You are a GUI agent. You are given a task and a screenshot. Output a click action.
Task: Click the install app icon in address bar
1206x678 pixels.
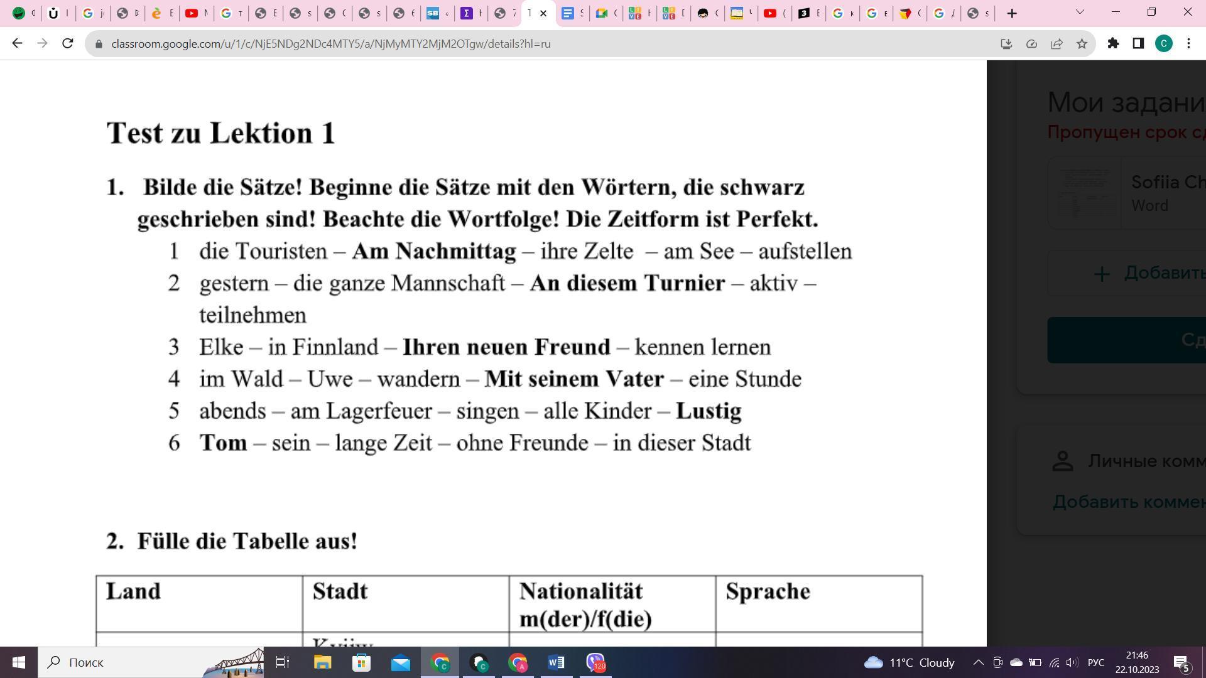(x=1006, y=43)
